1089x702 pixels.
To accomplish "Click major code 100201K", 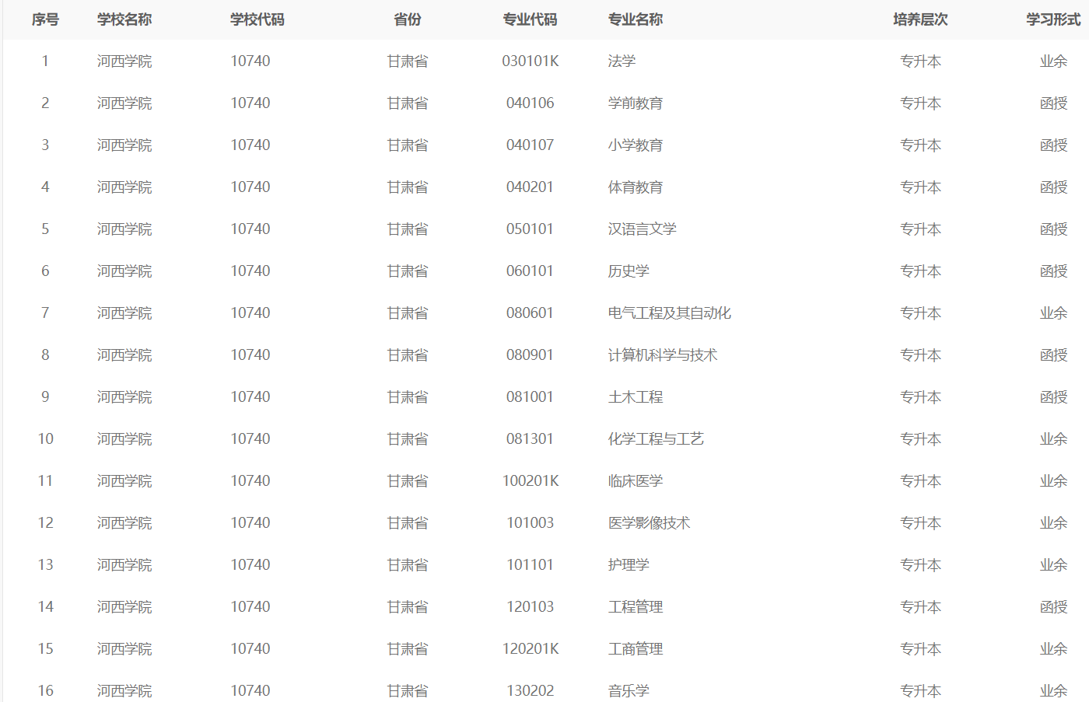I will [530, 481].
